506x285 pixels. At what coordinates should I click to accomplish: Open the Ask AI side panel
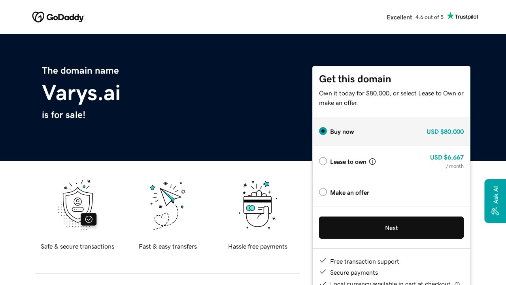495,201
